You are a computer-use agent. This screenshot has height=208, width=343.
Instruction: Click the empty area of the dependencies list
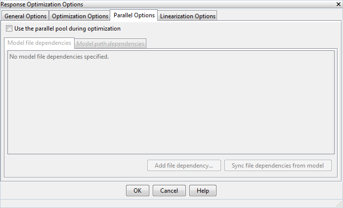click(171, 108)
